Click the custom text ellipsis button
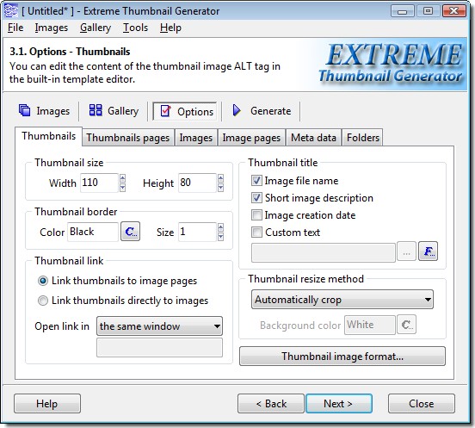 (406, 251)
